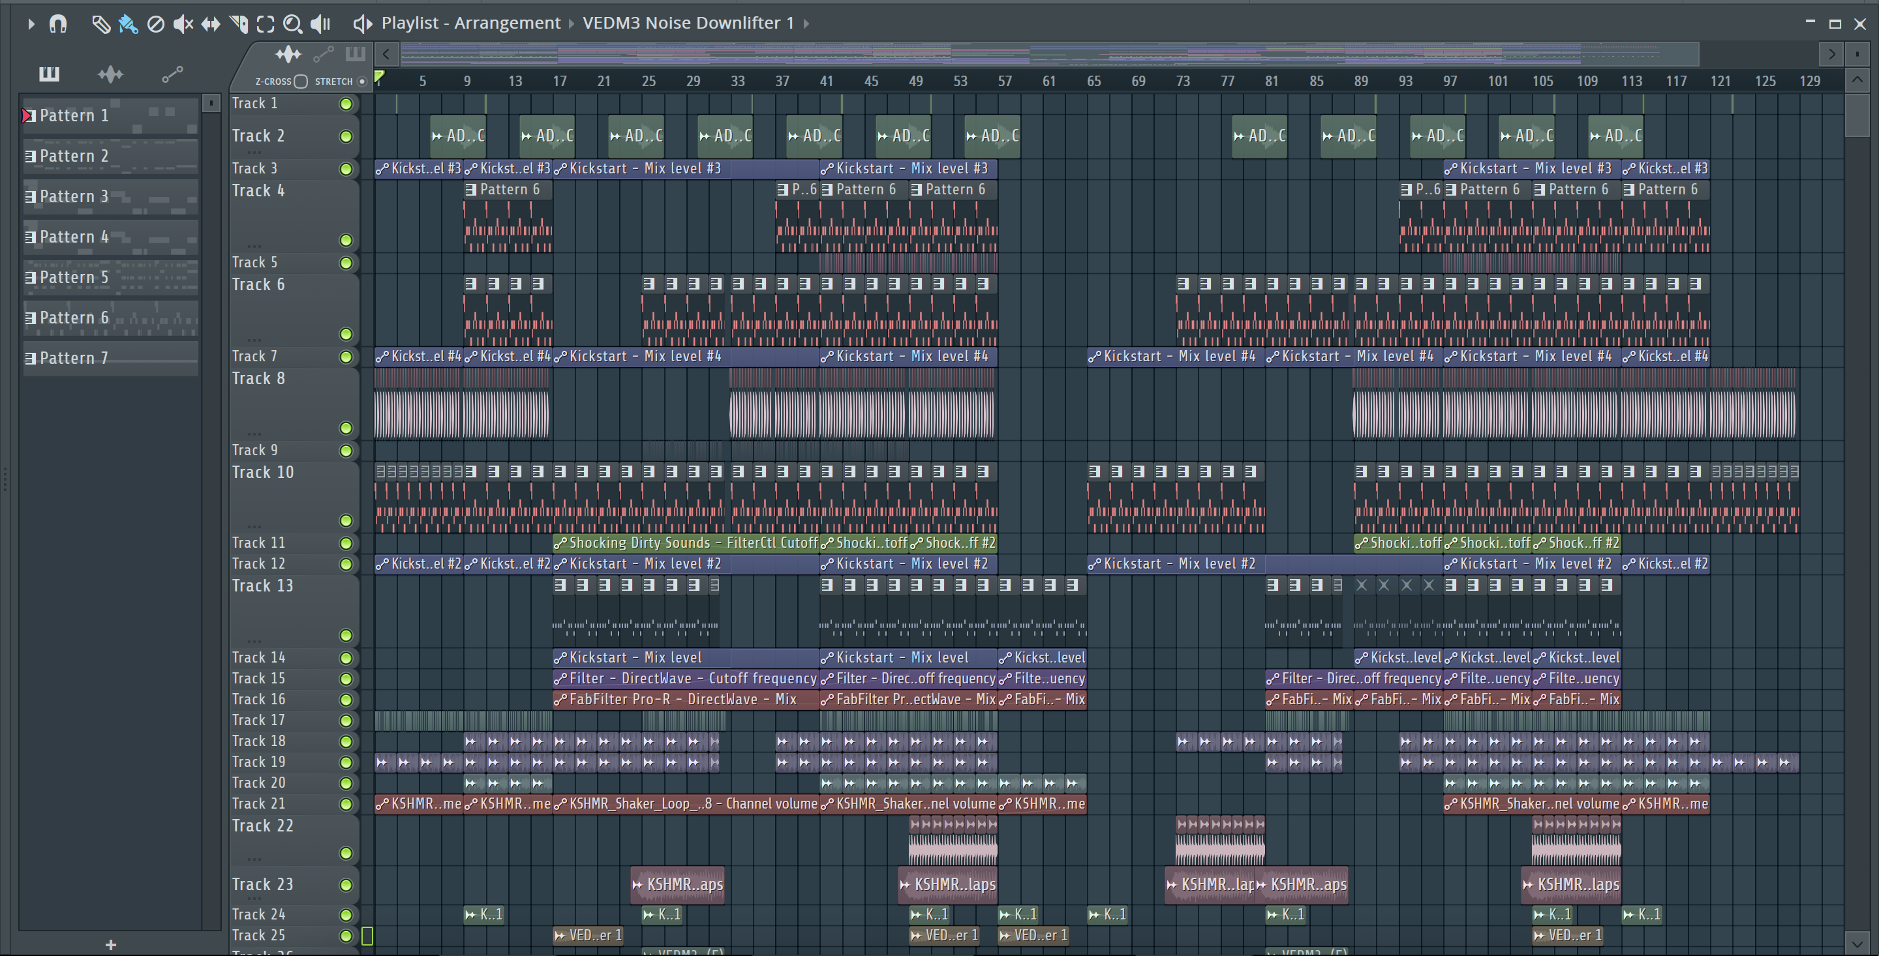The height and width of the screenshot is (956, 1879).
Task: Toggle the STRETCH option
Action: coord(362,81)
